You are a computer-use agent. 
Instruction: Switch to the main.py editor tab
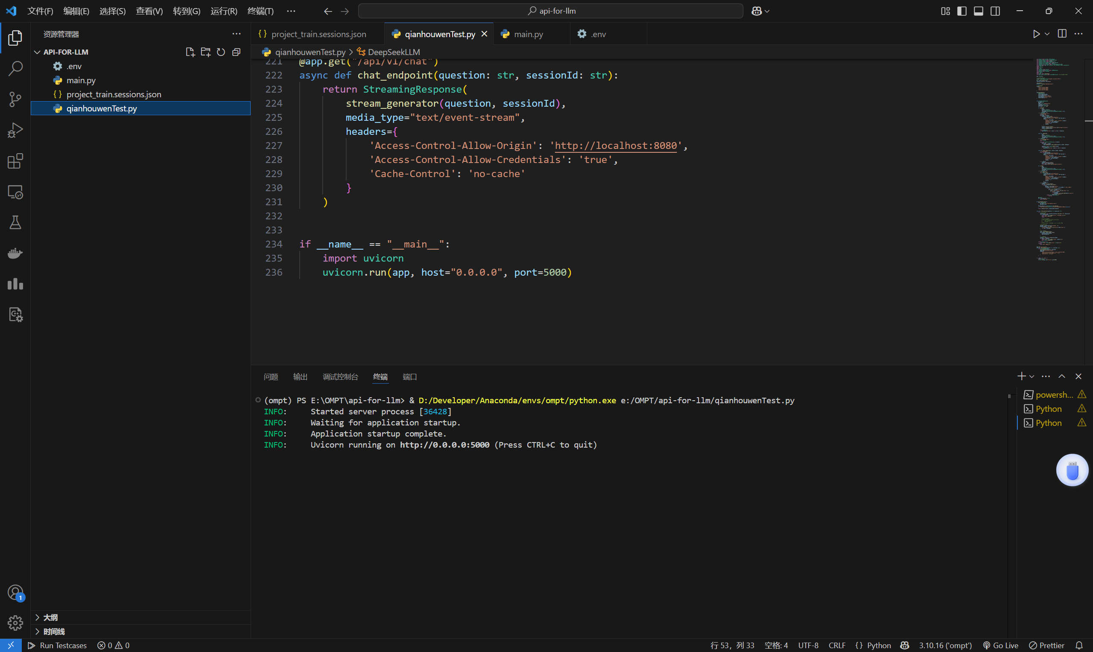click(x=528, y=34)
